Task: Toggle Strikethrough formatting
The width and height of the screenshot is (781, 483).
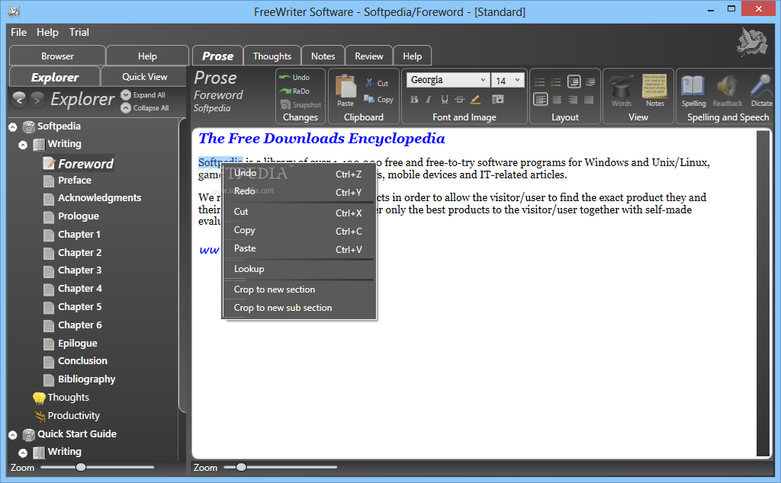Action: (460, 100)
